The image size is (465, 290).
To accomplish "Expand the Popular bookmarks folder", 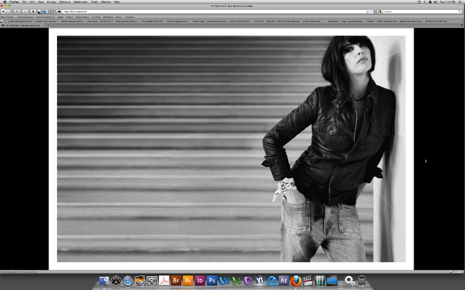I will (130, 17).
